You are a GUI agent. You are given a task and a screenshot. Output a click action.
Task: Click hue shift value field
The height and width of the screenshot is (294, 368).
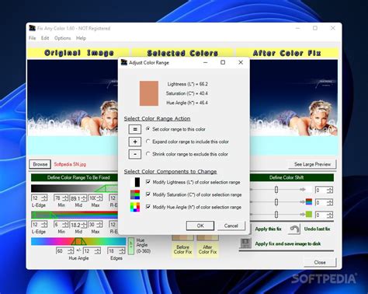click(324, 215)
